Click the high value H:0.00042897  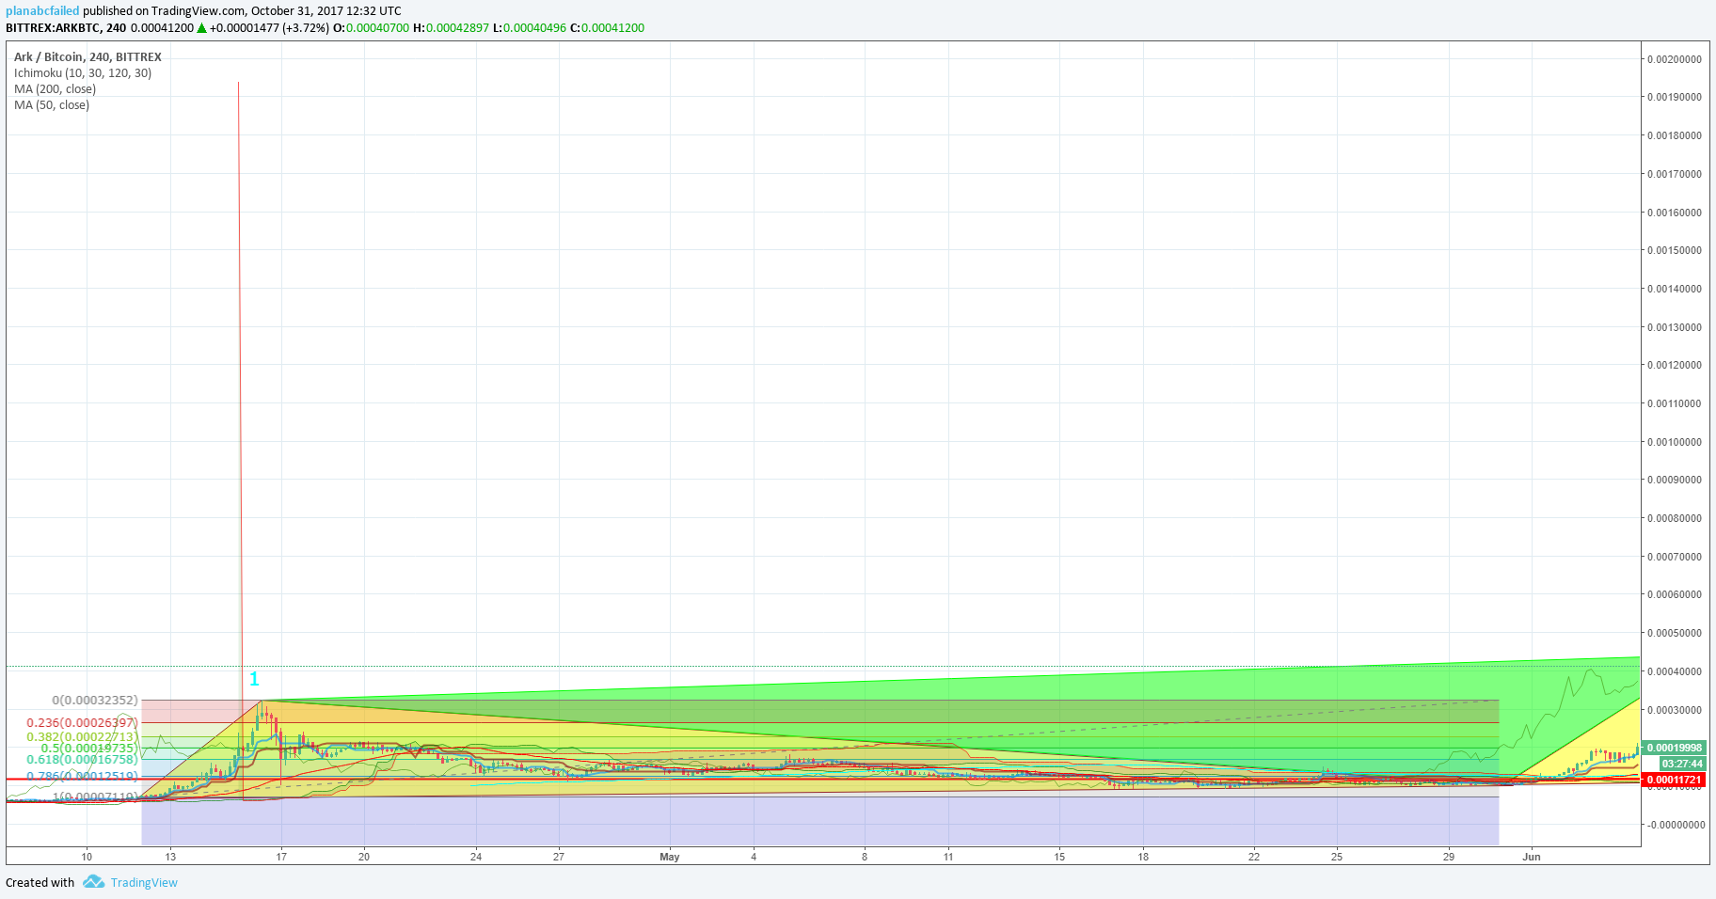click(x=452, y=28)
